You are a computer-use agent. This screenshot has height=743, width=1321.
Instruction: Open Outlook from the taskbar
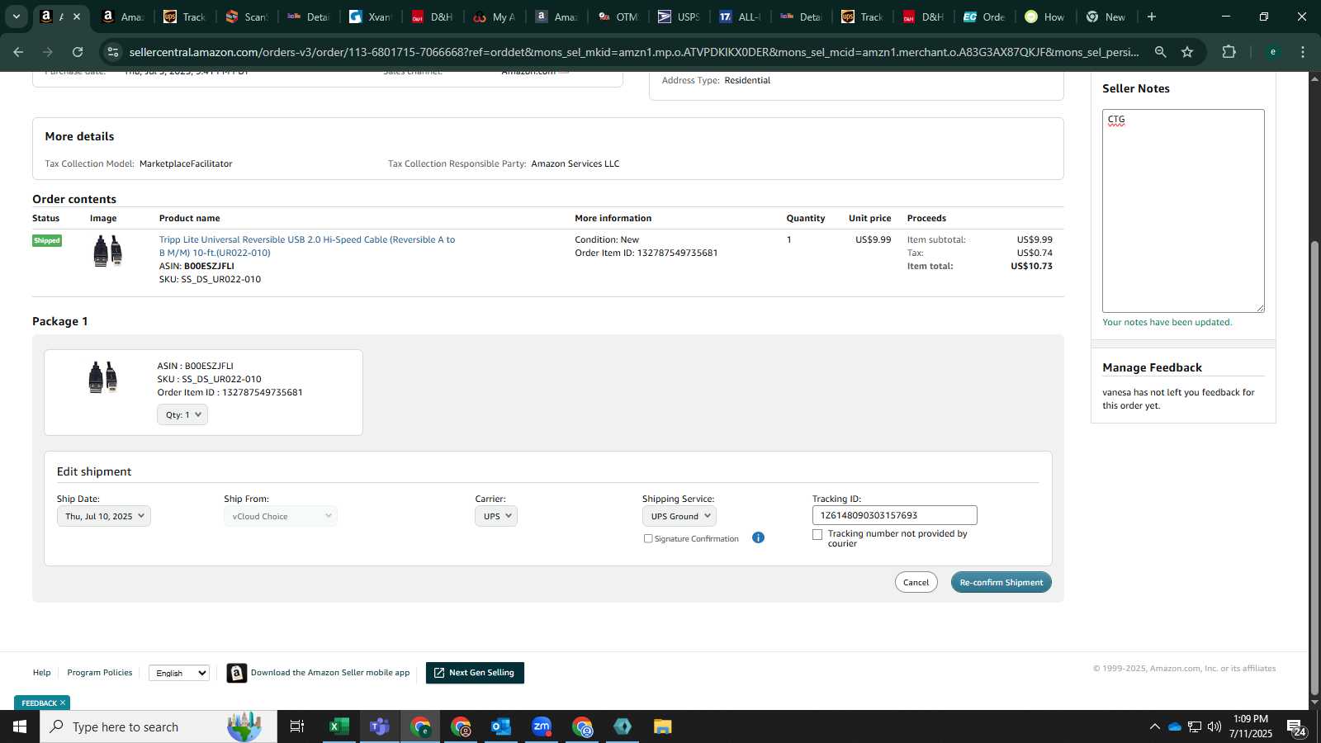pos(501,726)
